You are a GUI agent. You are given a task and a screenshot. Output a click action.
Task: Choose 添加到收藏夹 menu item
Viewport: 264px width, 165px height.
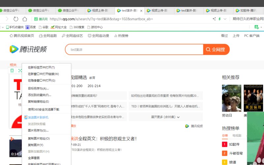(47, 95)
